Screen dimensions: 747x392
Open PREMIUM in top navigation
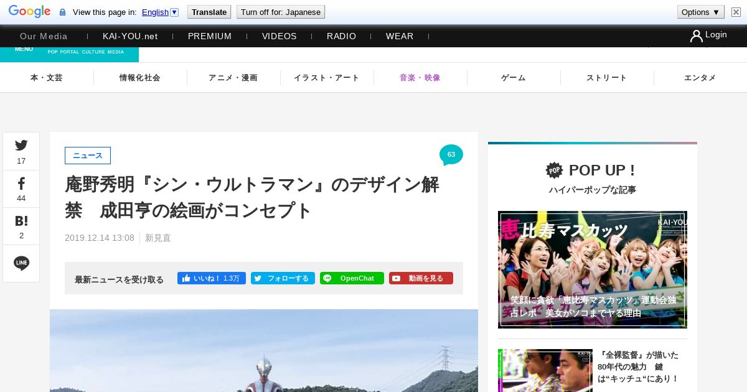tap(210, 36)
